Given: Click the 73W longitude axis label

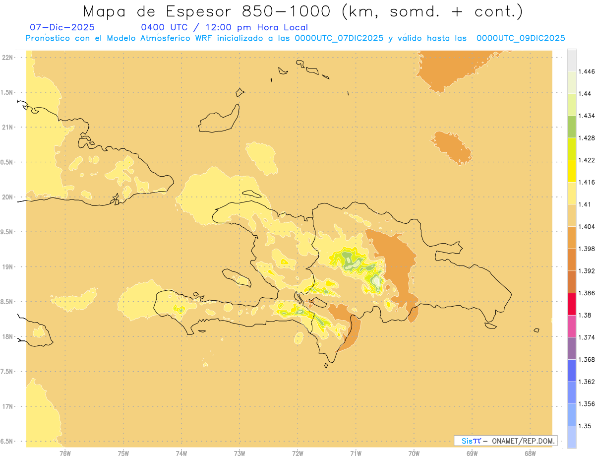Looking at the screenshot, I should click(x=239, y=453).
